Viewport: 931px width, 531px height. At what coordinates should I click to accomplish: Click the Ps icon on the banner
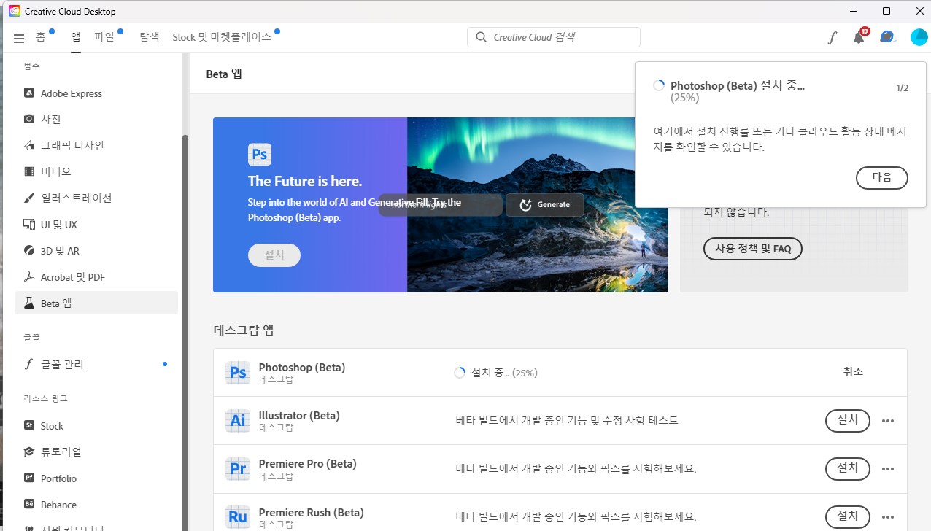pyautogui.click(x=260, y=155)
